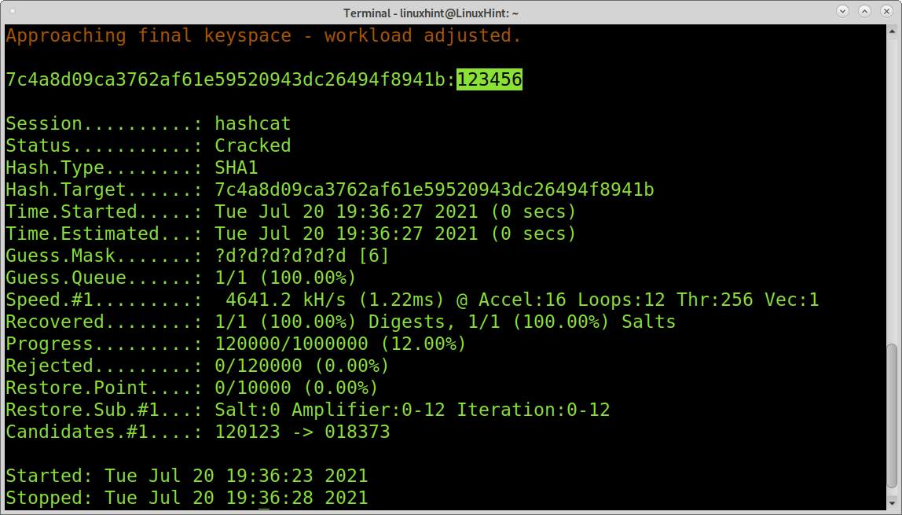The width and height of the screenshot is (902, 515).
Task: Click the highlighted cracked password 123456
Action: pos(491,79)
